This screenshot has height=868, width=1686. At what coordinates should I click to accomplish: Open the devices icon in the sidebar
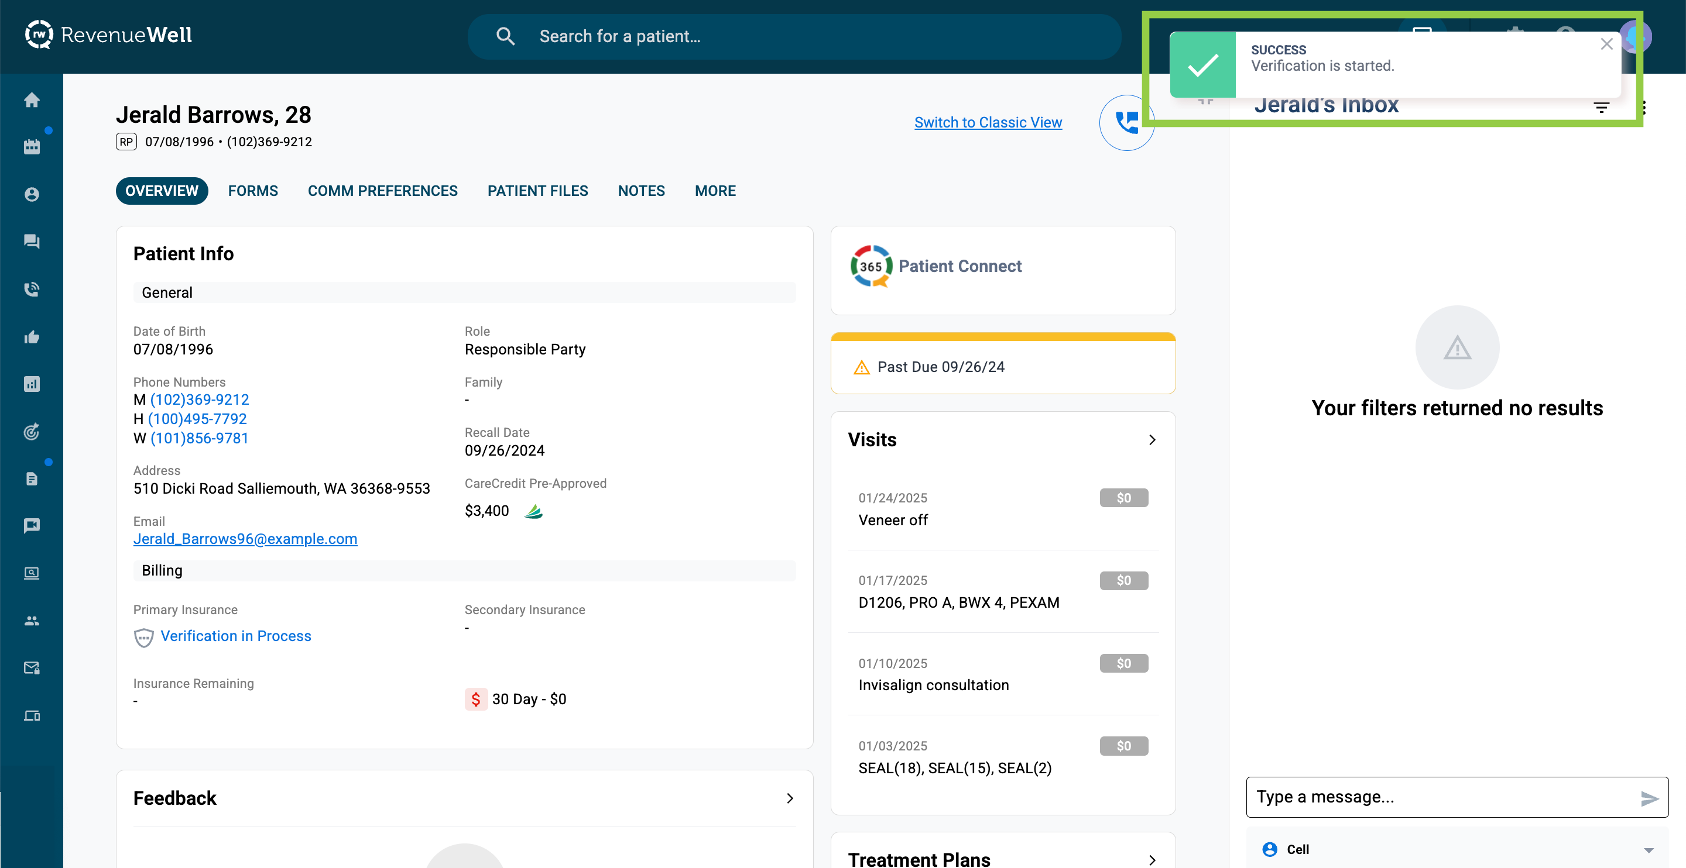(32, 715)
